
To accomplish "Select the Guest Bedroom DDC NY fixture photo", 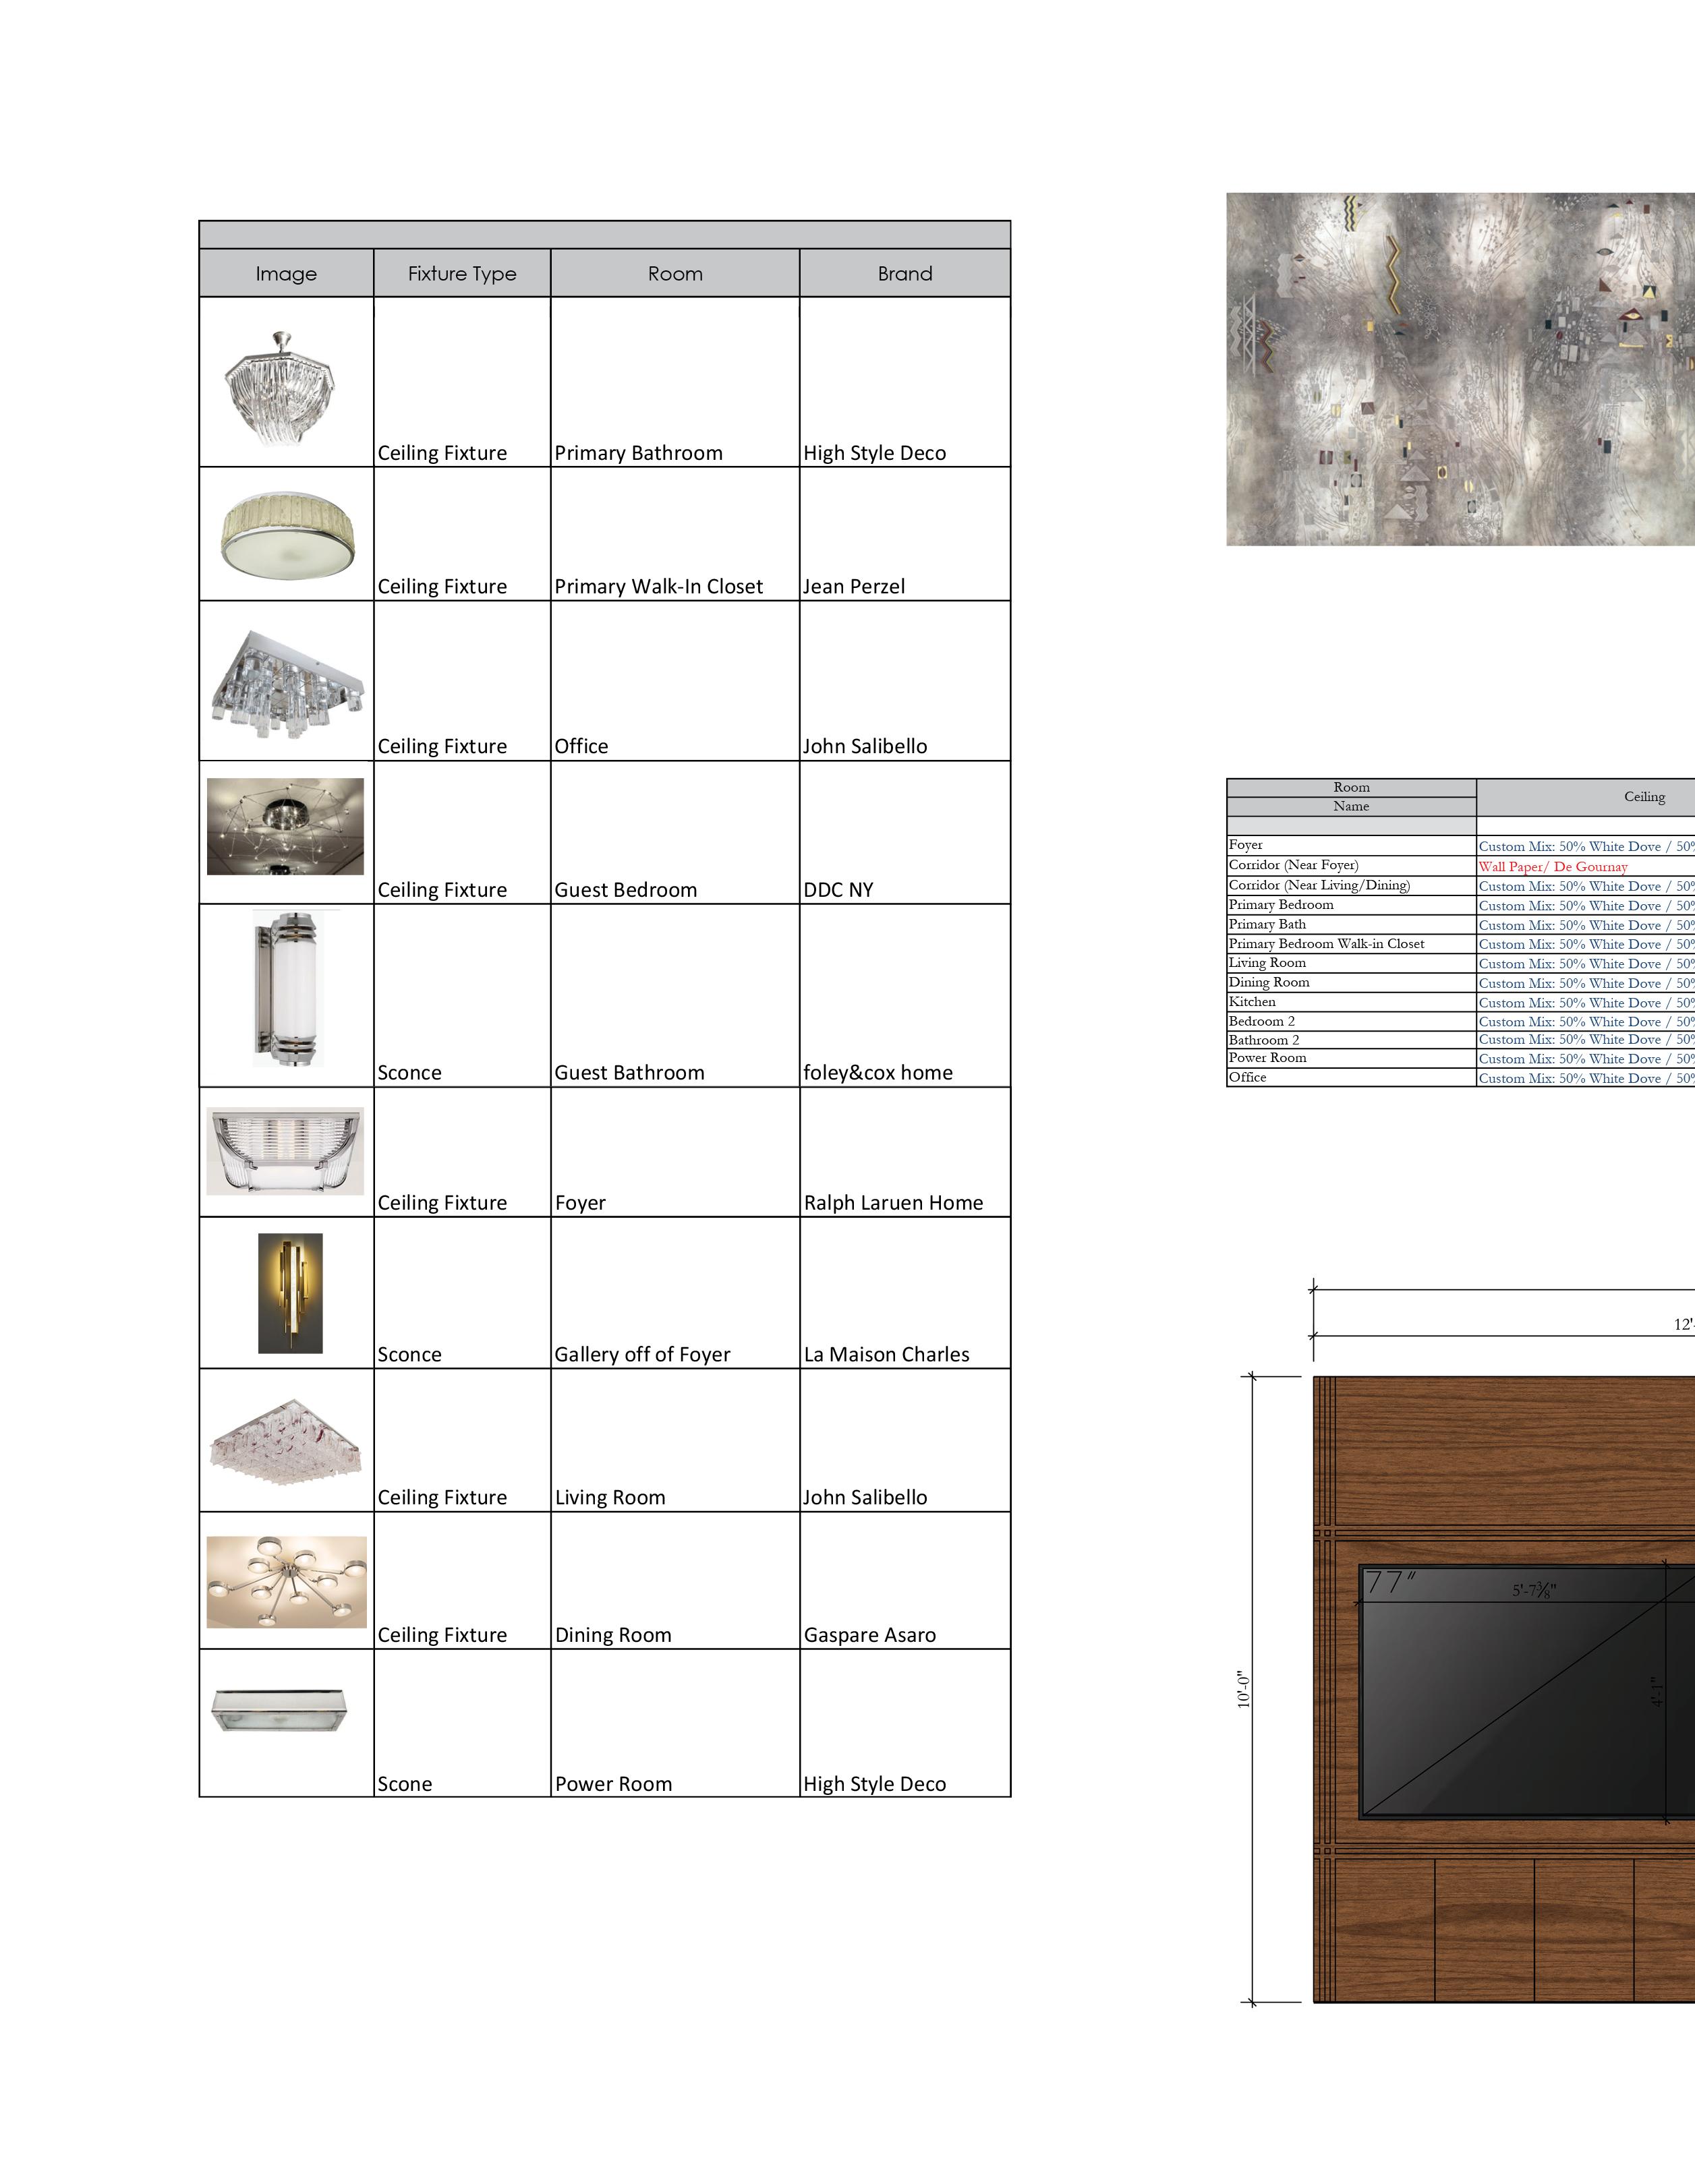I will [x=285, y=827].
